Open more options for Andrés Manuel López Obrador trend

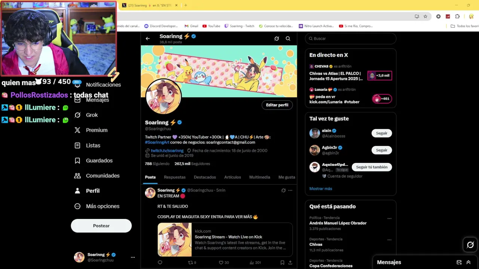coord(389,219)
